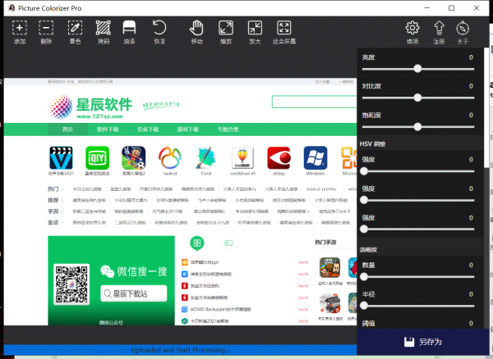Click the 恢复 restore icon
493x359 pixels.
point(159,28)
